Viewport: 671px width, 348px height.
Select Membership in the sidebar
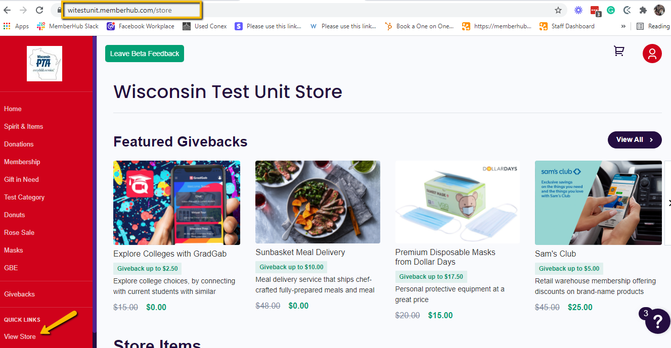22,162
